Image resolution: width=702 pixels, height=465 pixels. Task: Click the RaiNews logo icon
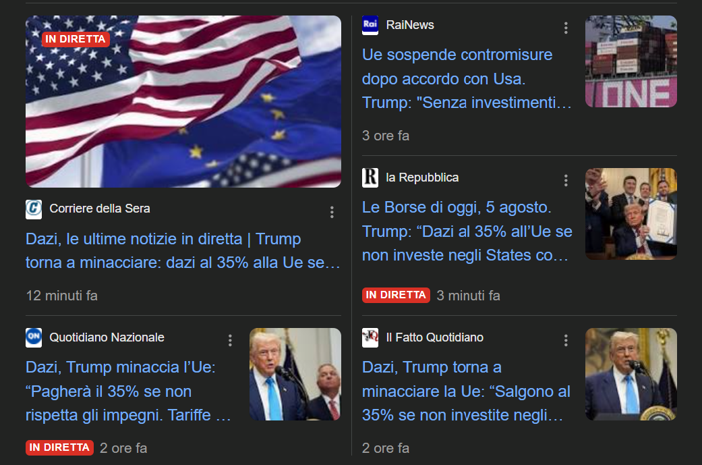point(370,25)
